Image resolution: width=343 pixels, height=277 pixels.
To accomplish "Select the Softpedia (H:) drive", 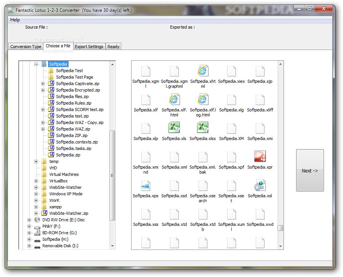I will pos(55,239).
